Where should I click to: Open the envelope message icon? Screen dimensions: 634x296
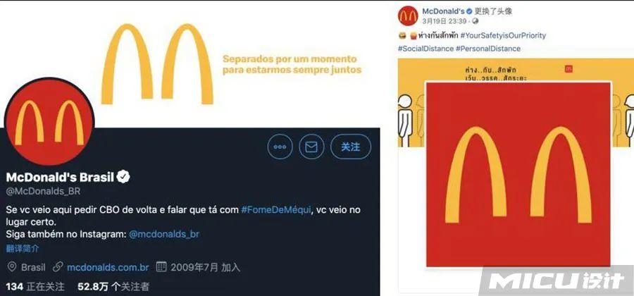311,147
